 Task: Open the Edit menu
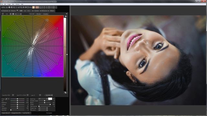(5, 4)
